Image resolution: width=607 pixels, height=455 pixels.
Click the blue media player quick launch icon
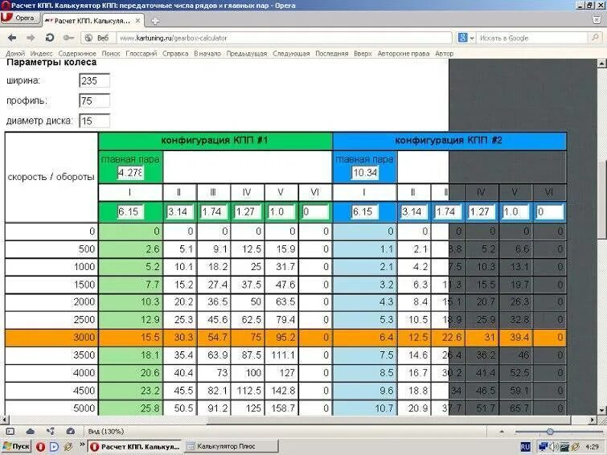(x=54, y=447)
